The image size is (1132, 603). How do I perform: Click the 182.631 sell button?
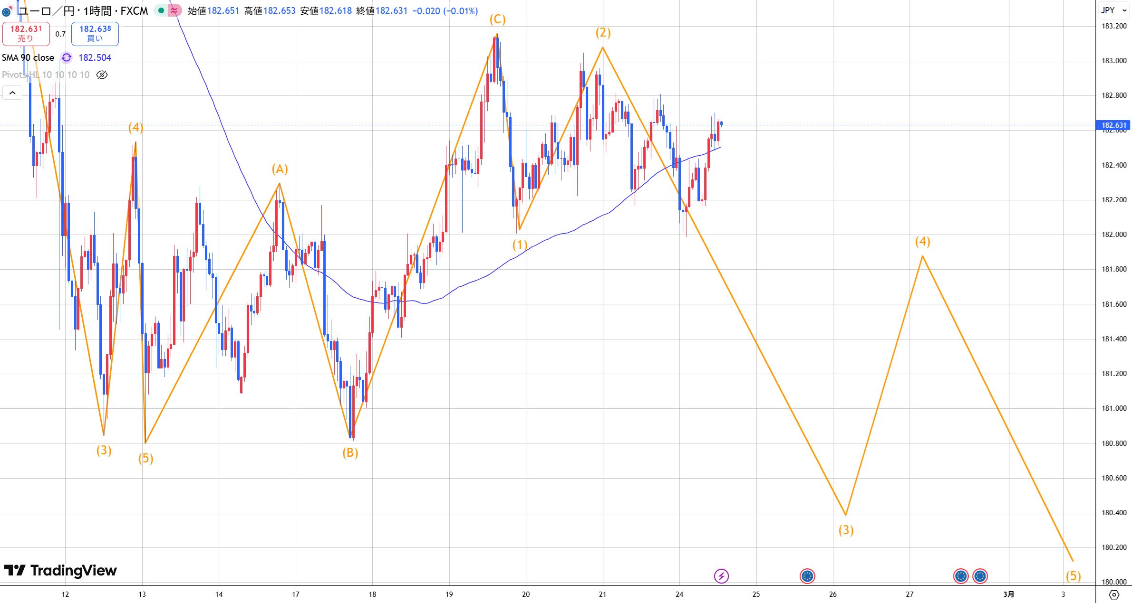(x=26, y=33)
